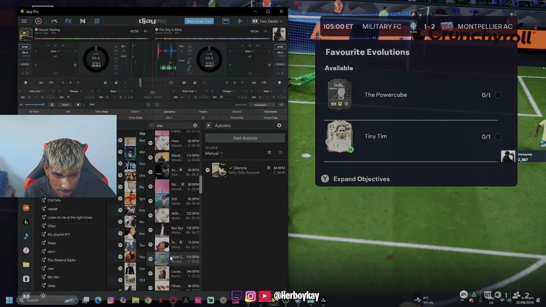This screenshot has width=546, height=307.
Task: Open The Weeknd Radio playlist
Action: click(61, 260)
